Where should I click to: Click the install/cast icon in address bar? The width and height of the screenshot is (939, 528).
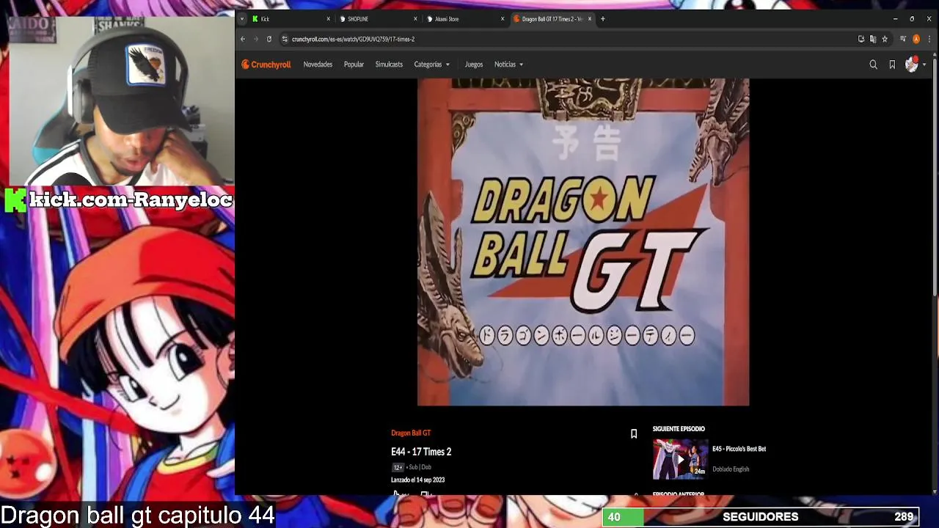point(861,39)
